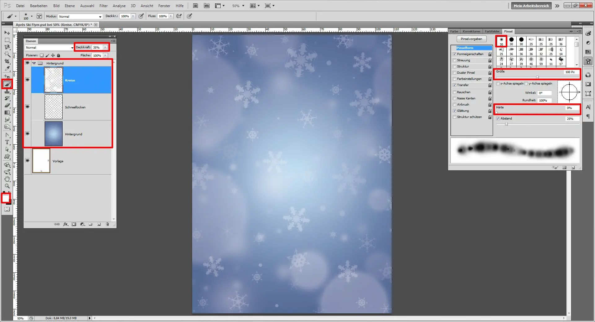Enable the Streuung checkbox

pyautogui.click(x=454, y=60)
